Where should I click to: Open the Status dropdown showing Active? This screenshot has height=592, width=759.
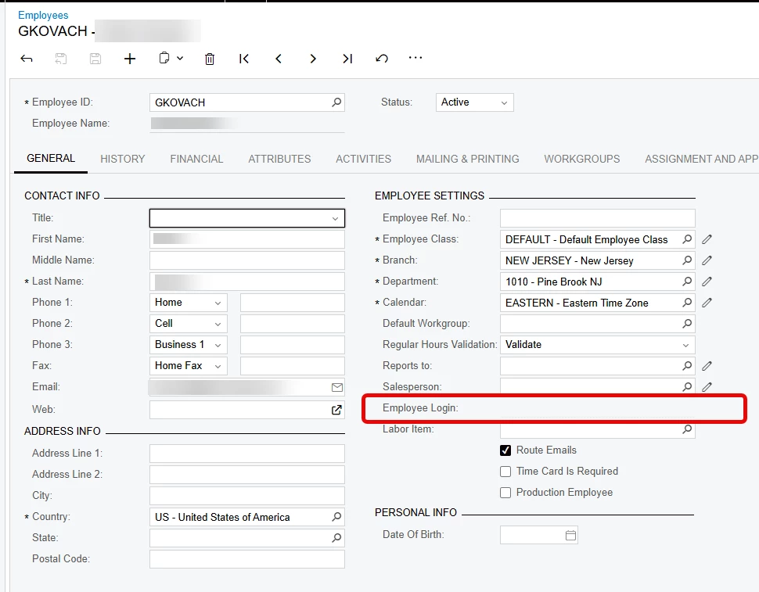(474, 102)
